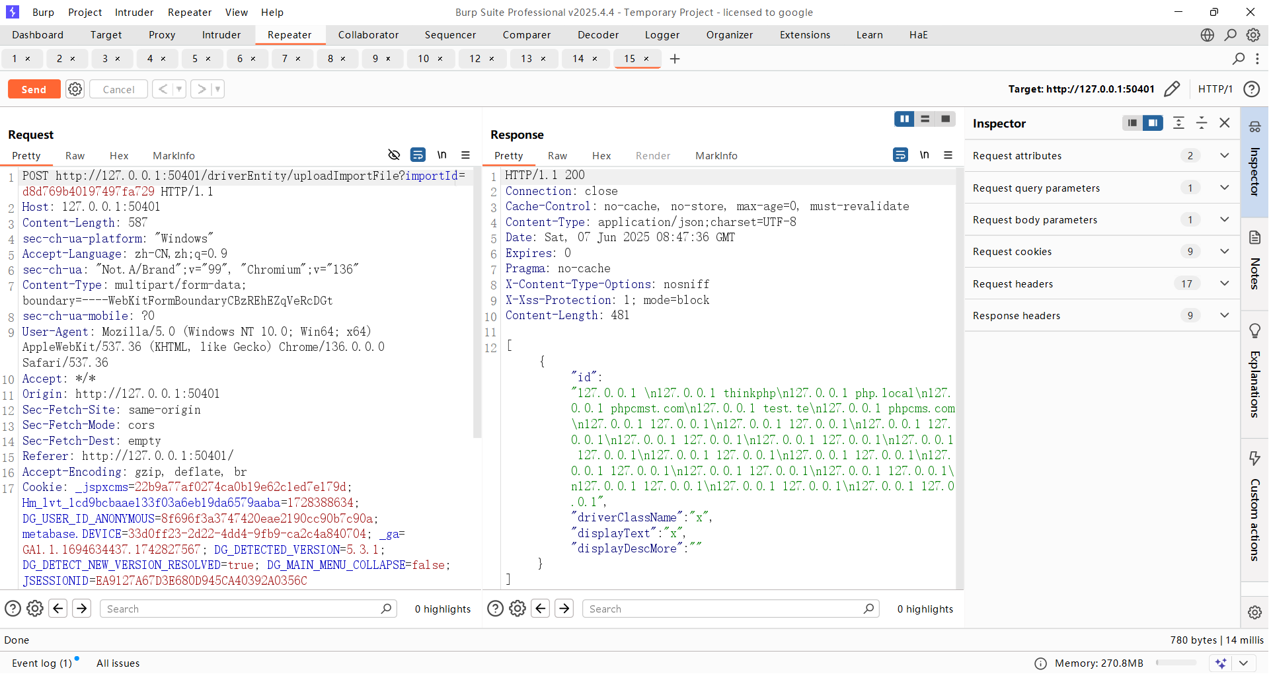Open the Request editor hamburger menu
Viewport: 1269px width, 674px height.
(465, 155)
